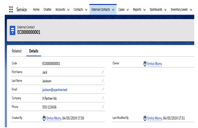Screen dimensions: 198x128
Task: Open the Inventory Levels tab
Action: (x=179, y=9)
